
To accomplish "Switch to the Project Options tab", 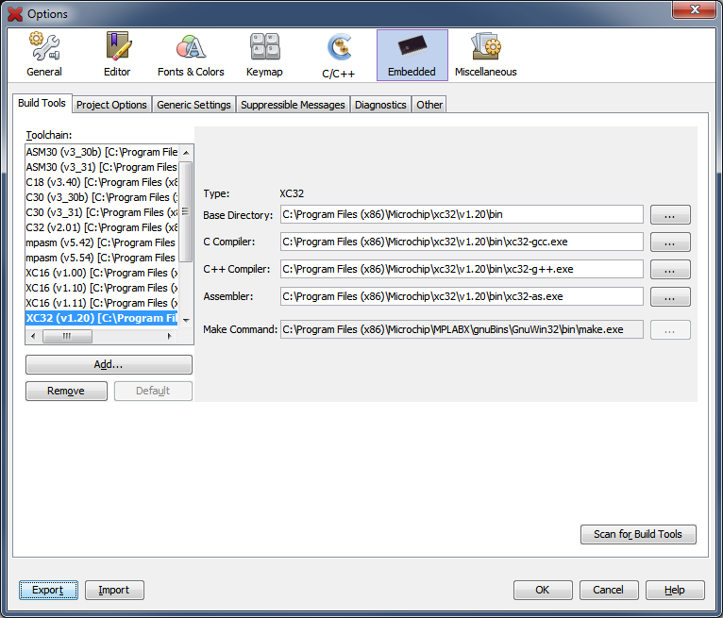I will click(x=111, y=105).
